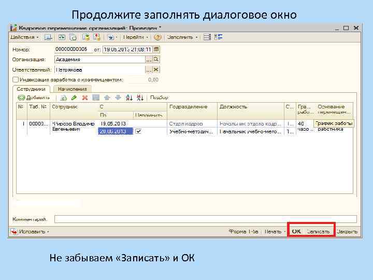The width and height of the screenshot is (373, 280).
Task: Select the employee name cell in row 1
Action: [74, 127]
